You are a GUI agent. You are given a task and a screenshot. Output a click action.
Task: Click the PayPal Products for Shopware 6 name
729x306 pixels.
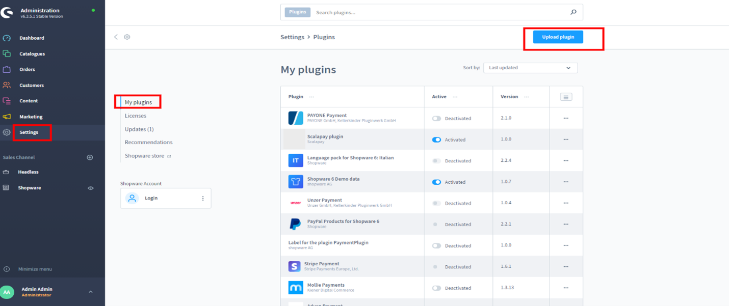pyautogui.click(x=343, y=221)
